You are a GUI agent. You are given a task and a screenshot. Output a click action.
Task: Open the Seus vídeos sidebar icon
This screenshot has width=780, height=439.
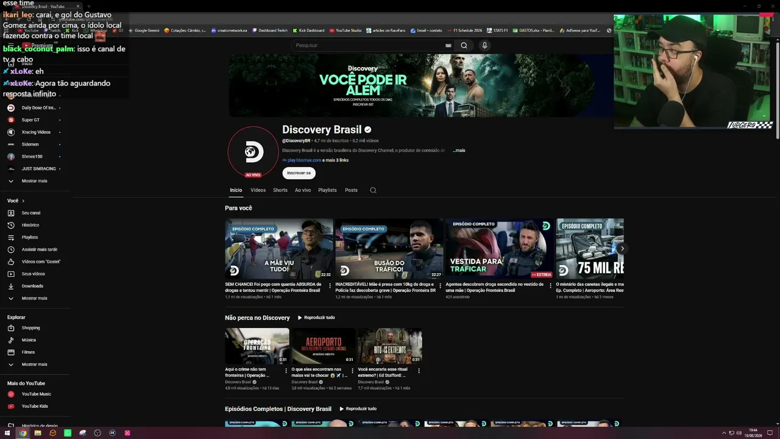[x=10, y=274]
